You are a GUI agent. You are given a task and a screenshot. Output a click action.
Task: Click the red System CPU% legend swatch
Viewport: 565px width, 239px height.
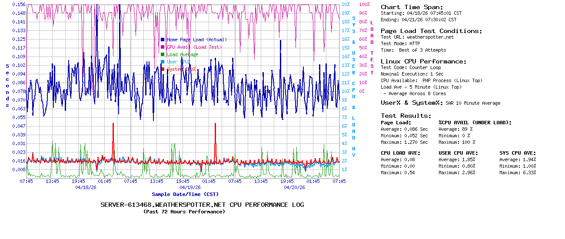click(x=163, y=69)
